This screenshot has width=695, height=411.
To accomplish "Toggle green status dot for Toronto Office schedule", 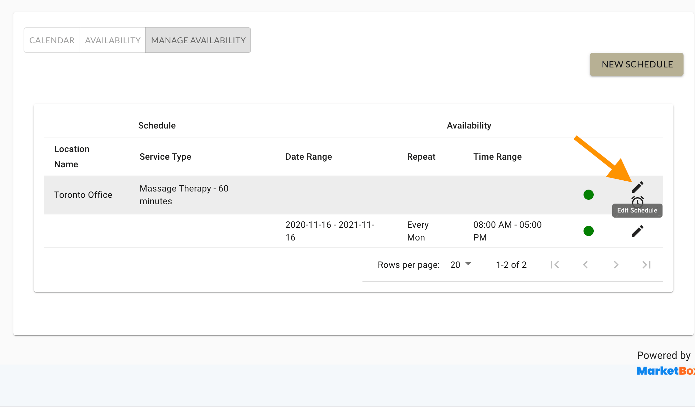I will (x=588, y=195).
